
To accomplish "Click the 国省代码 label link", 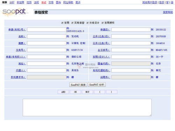I will [x=104, y=63].
